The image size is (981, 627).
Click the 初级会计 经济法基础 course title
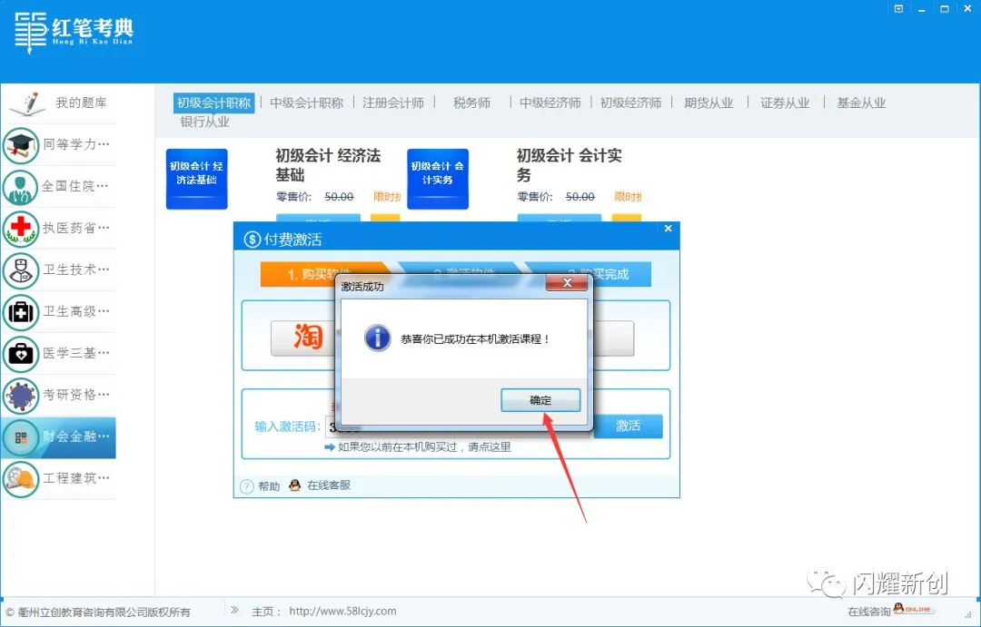pyautogui.click(x=328, y=165)
